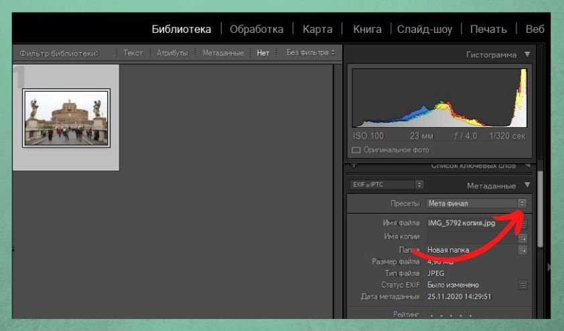This screenshot has height=331, width=564.
Task: Filter library by Текст
Action: pyautogui.click(x=133, y=52)
